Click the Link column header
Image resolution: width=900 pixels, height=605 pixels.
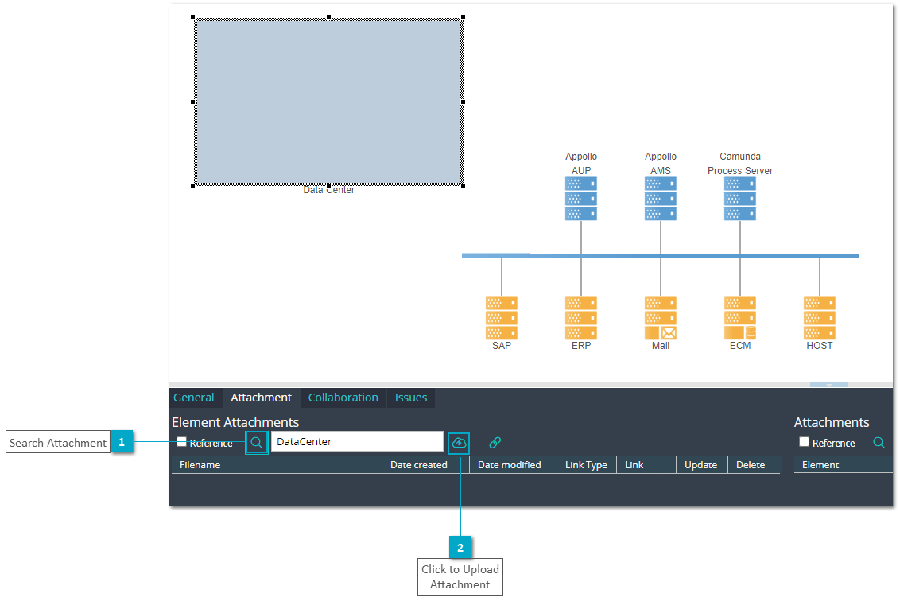coord(646,465)
